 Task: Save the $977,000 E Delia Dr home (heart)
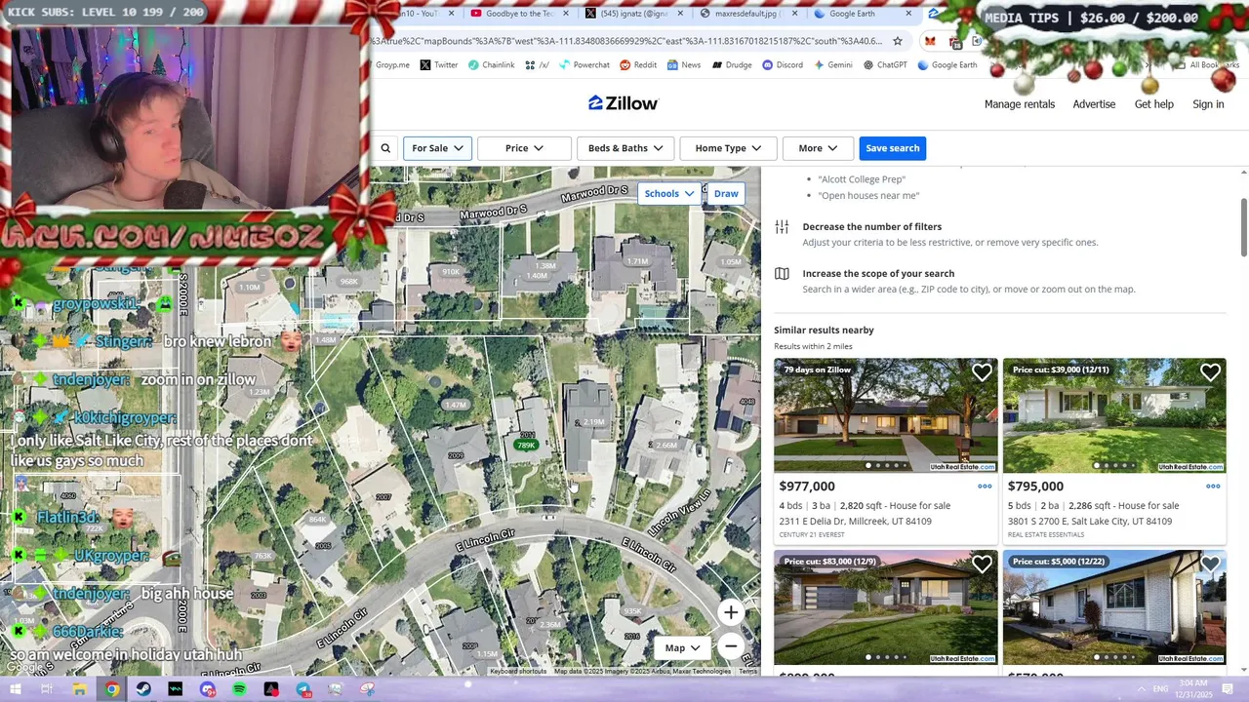click(982, 372)
